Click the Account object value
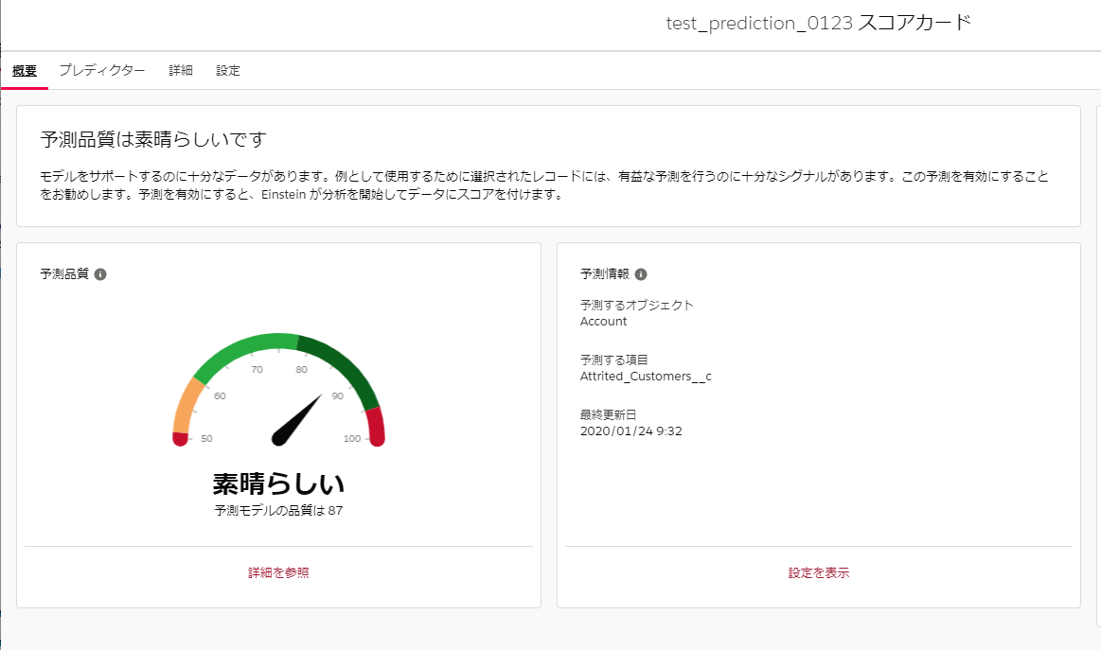The image size is (1101, 650). point(603,322)
